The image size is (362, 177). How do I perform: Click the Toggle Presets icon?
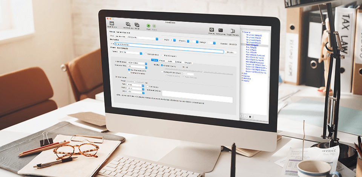point(233,31)
